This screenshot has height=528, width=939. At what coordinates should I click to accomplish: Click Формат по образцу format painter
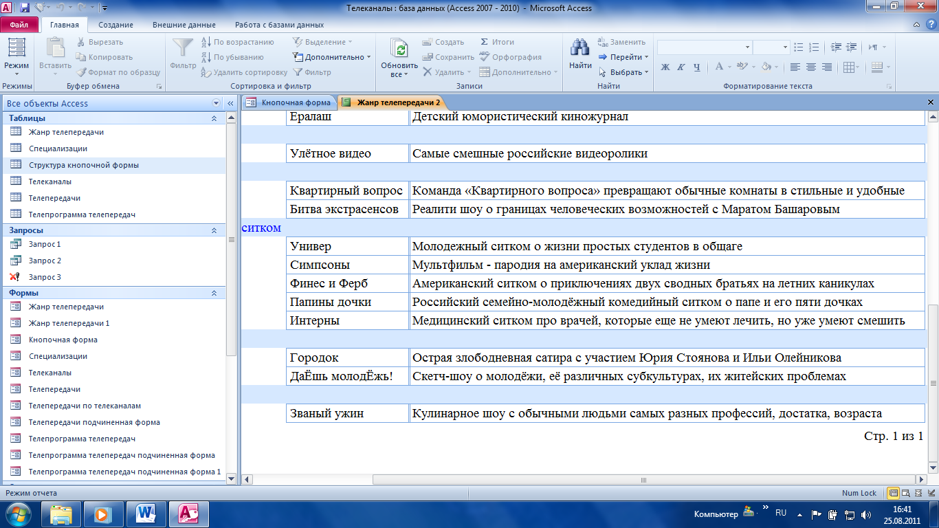[x=118, y=72]
